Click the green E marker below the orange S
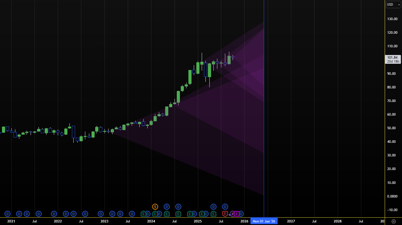This screenshot has height=225, width=402. pos(155,214)
